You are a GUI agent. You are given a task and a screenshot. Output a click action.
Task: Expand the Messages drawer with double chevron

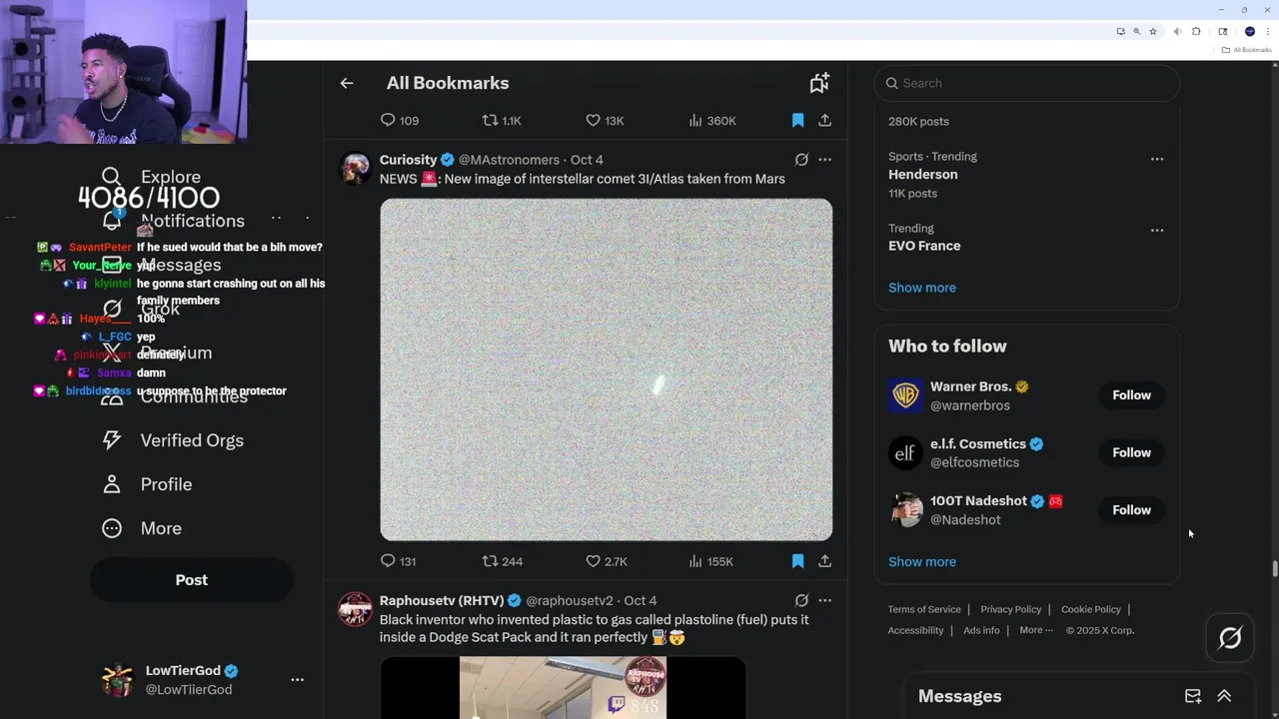(1224, 696)
